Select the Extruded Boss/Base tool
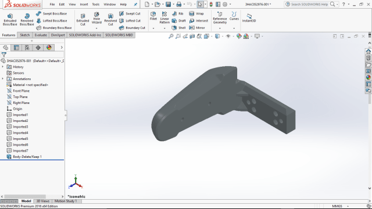The height and width of the screenshot is (209, 372). tap(10, 19)
